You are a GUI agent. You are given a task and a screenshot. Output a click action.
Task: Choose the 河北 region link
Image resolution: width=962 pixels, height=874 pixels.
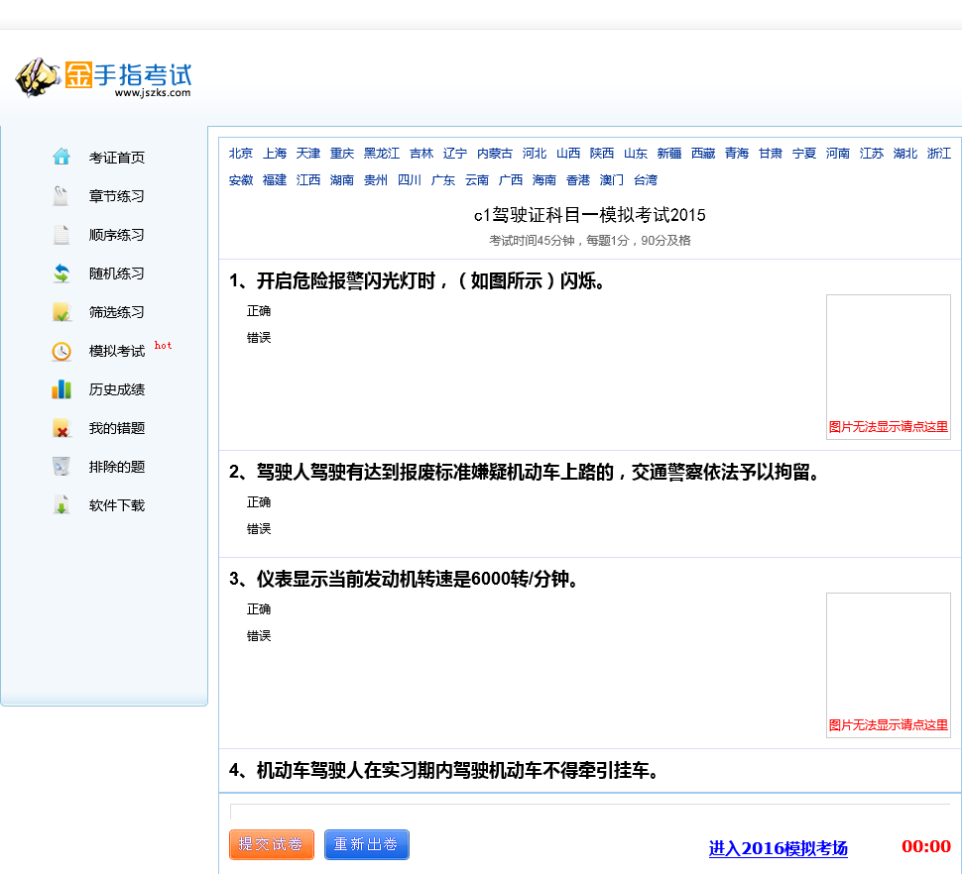535,154
